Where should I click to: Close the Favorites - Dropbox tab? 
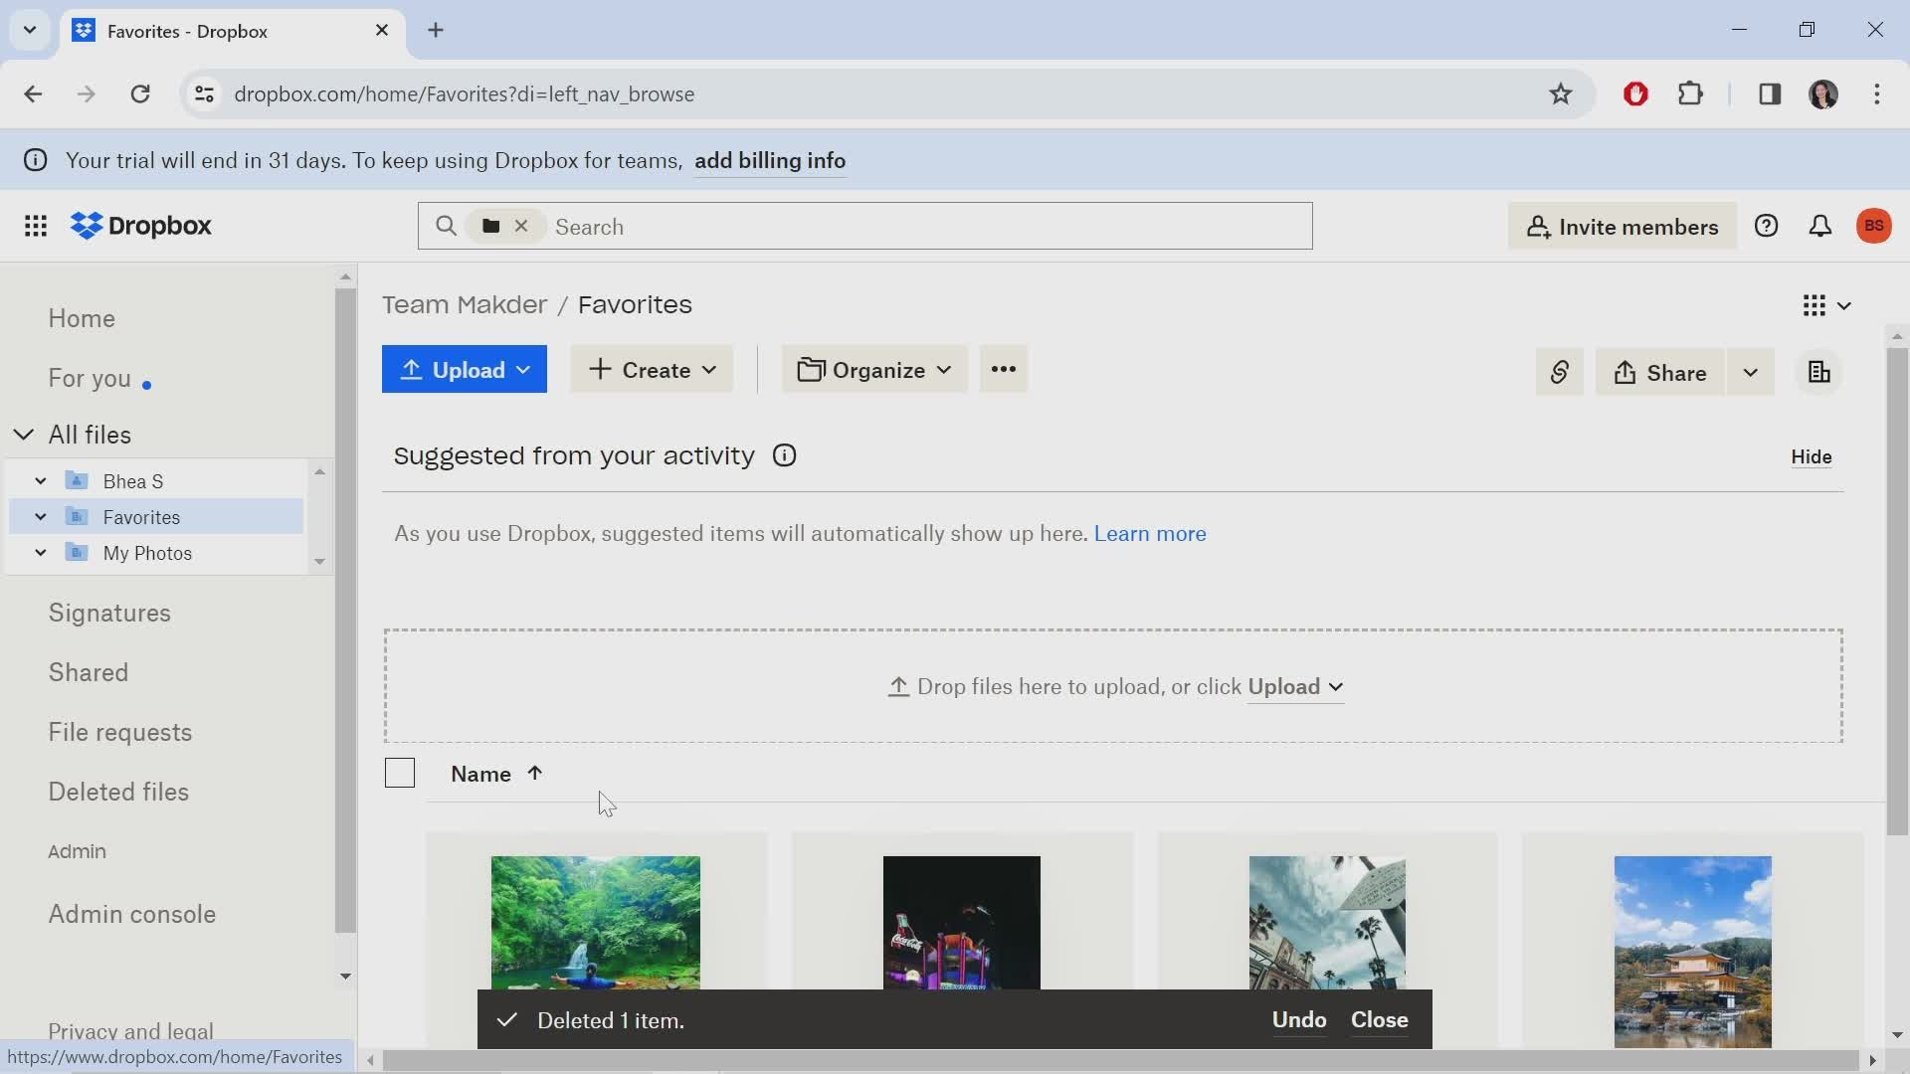(382, 31)
